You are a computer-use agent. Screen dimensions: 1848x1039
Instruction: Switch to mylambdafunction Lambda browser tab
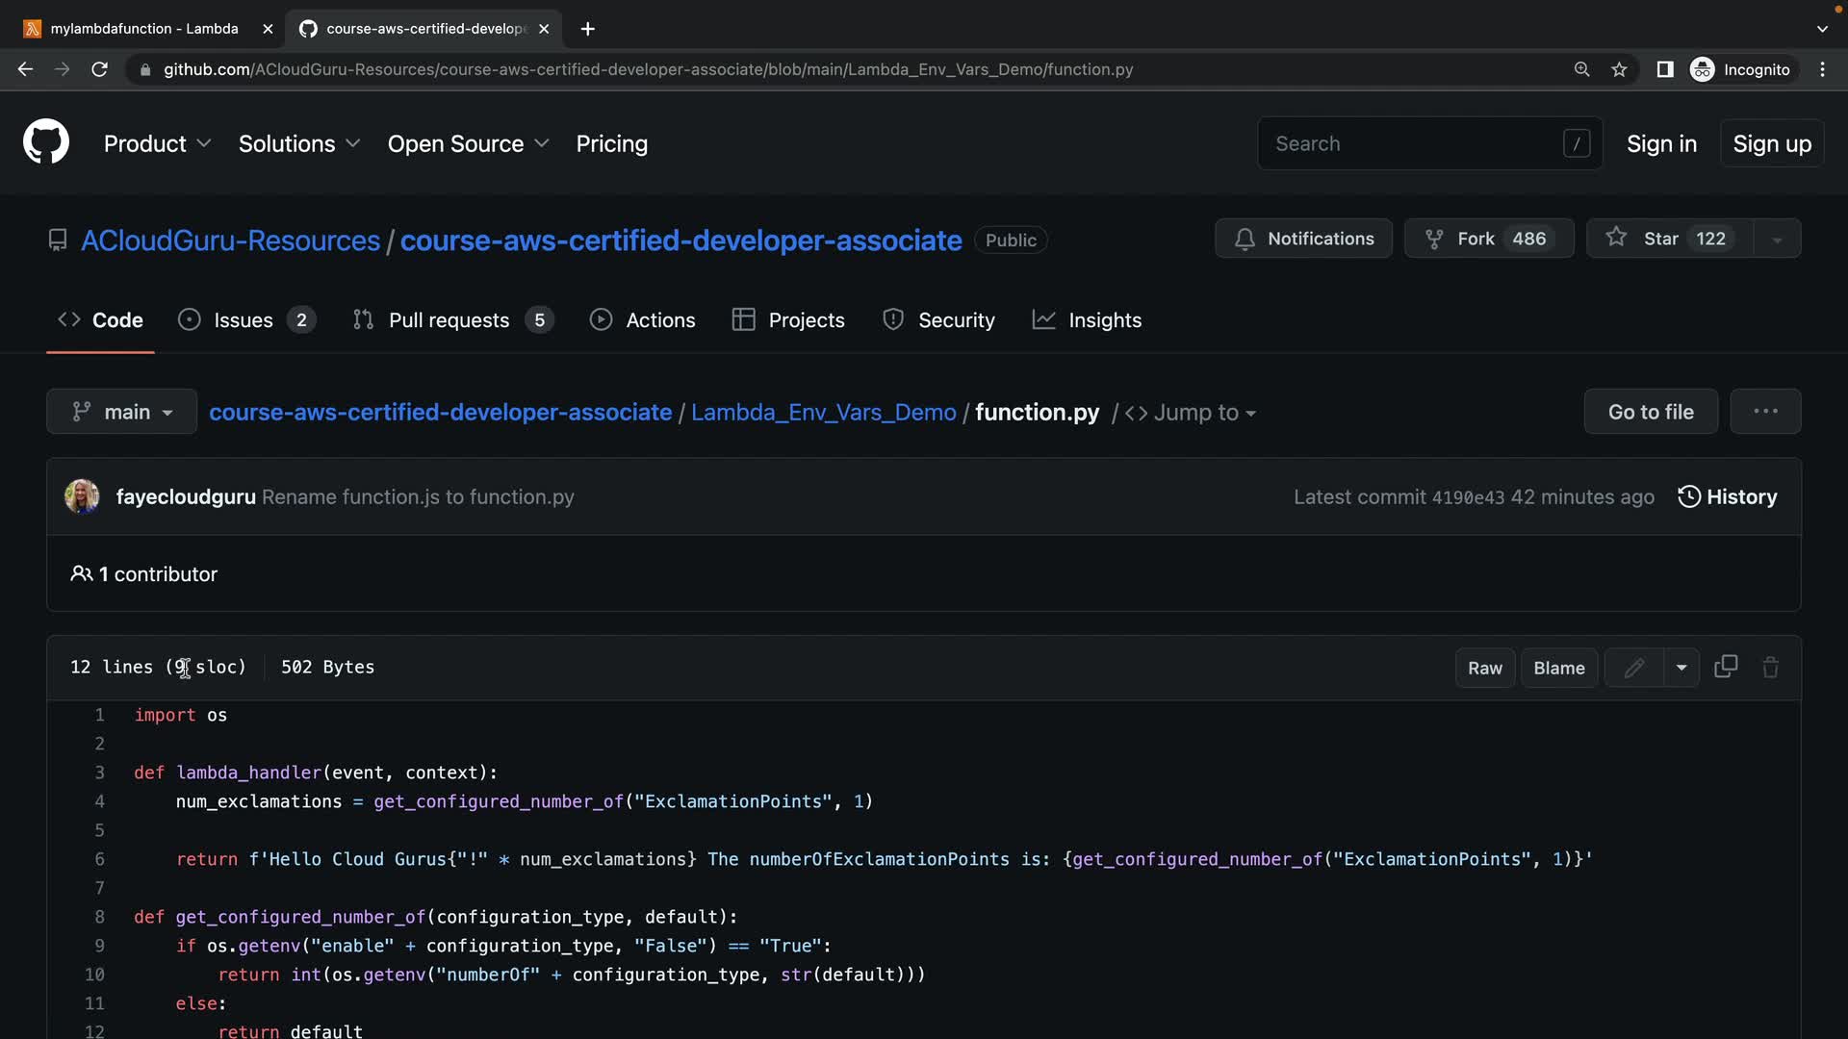coord(144,29)
